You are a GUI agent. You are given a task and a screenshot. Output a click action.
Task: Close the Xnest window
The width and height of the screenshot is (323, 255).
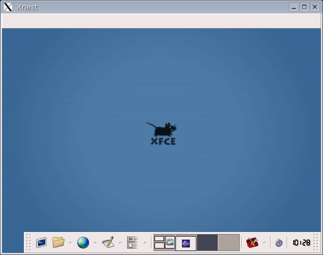click(x=315, y=7)
